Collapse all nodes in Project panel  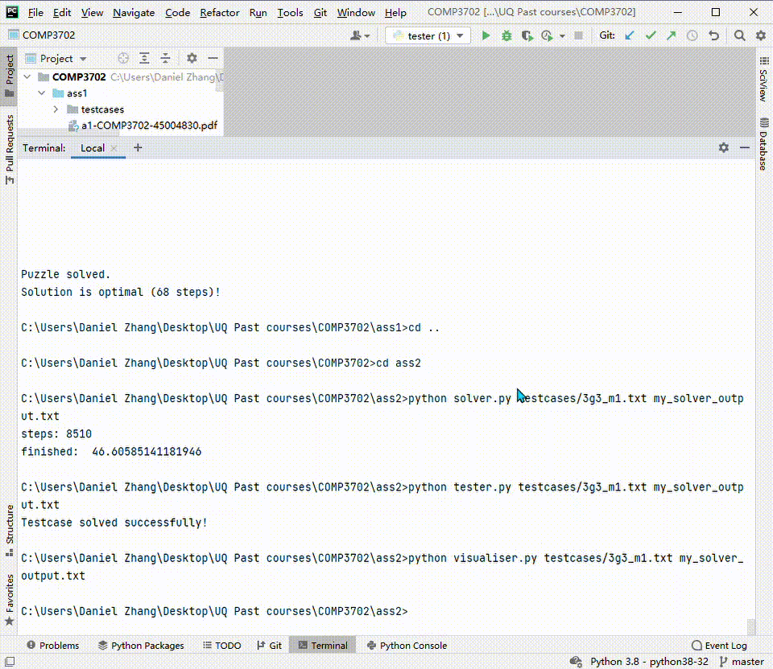pyautogui.click(x=165, y=58)
